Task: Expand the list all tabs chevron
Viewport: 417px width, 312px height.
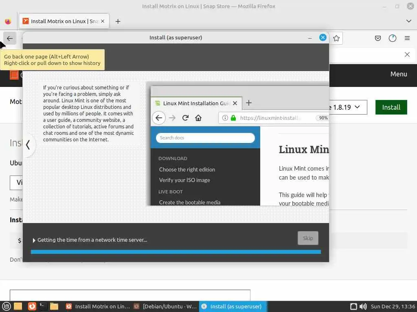Action: pos(409,21)
